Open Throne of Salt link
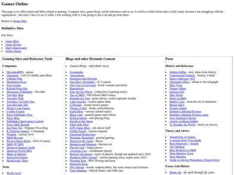The image size is (234, 175). tap(78, 108)
